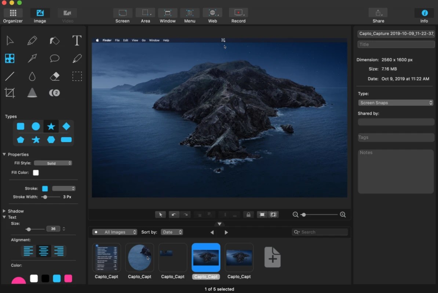Screen dimensions: 438x293
Task: Navigate to next image with forward arrow
Action: (x=226, y=232)
